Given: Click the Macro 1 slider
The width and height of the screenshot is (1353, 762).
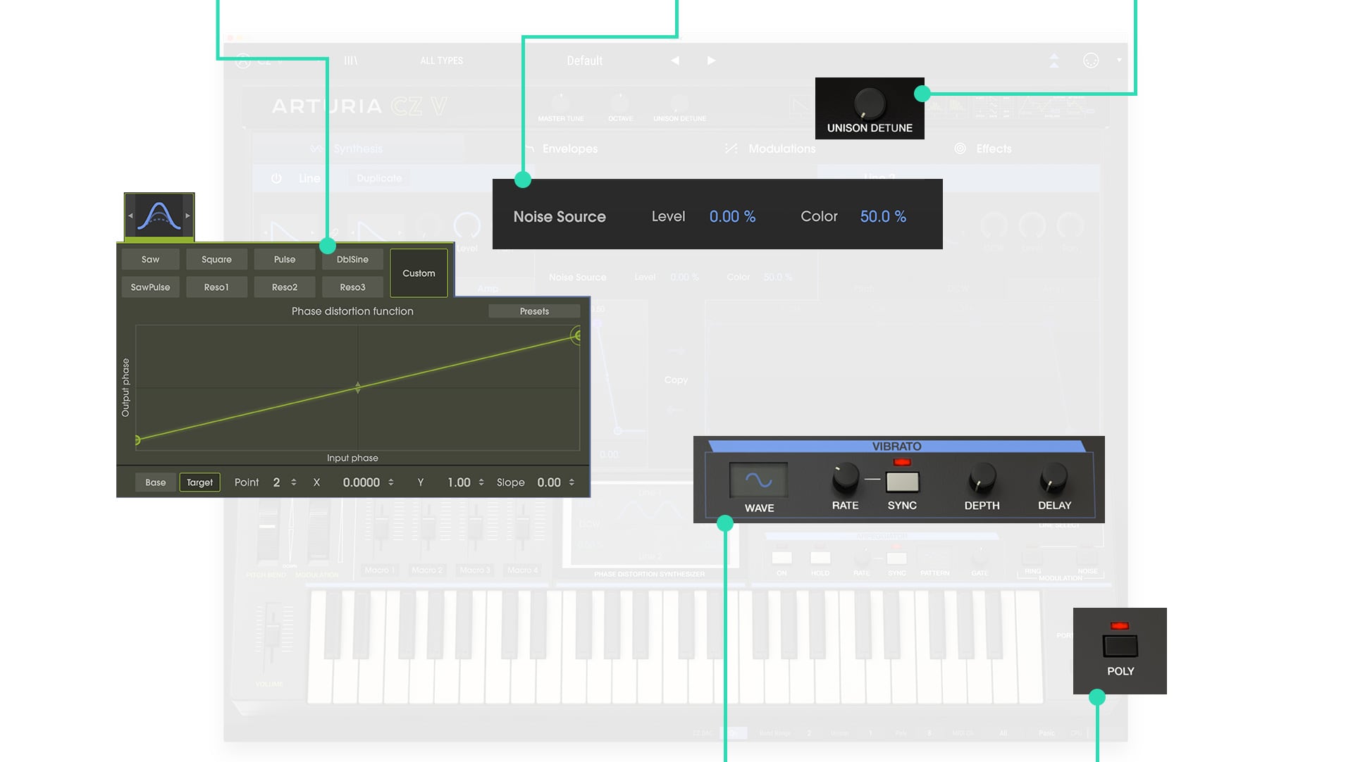Looking at the screenshot, I should click(381, 528).
